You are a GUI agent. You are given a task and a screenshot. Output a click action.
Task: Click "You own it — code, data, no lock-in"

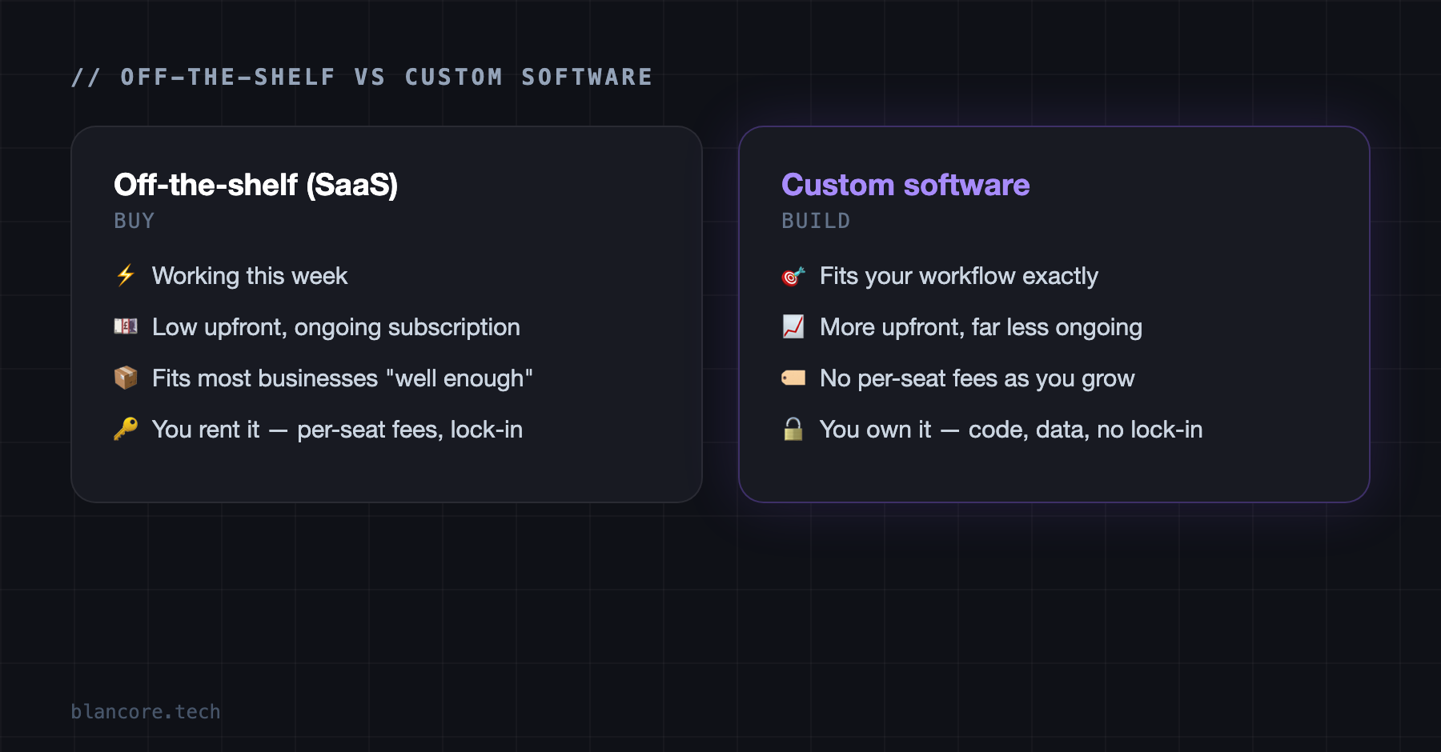[x=1011, y=430]
